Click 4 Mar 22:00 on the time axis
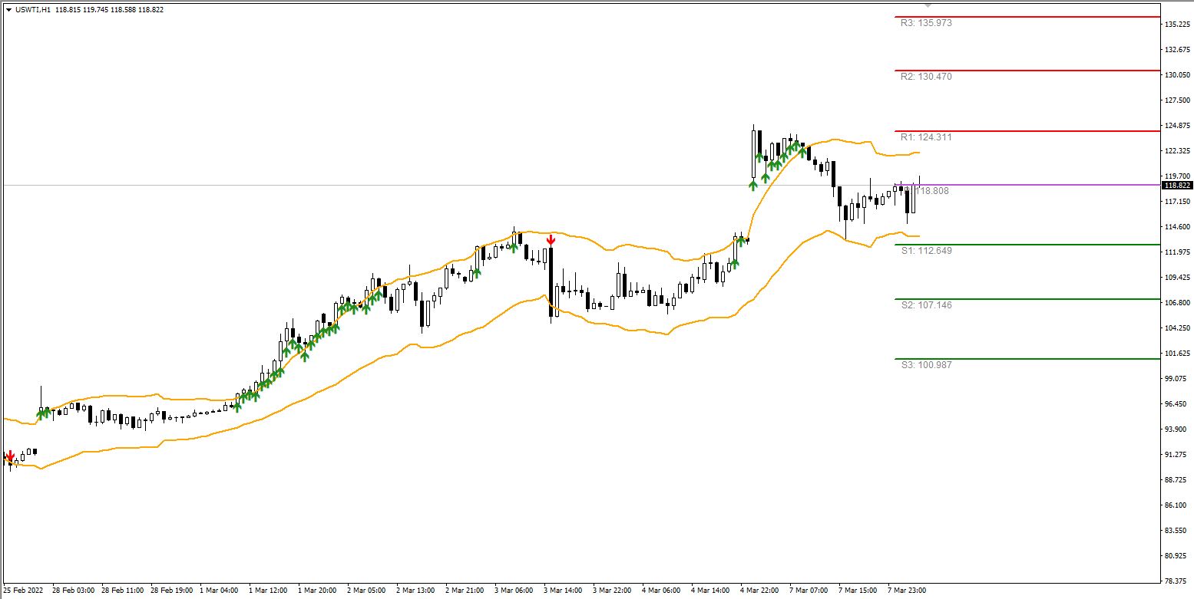Viewport: 1194px width, 599px height. point(759,591)
